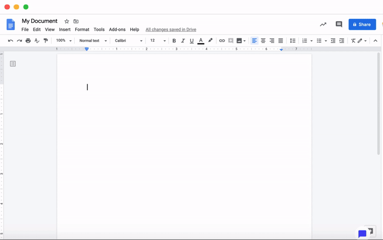The image size is (383, 240).
Task: Open the highlight color marker
Action: (210, 40)
